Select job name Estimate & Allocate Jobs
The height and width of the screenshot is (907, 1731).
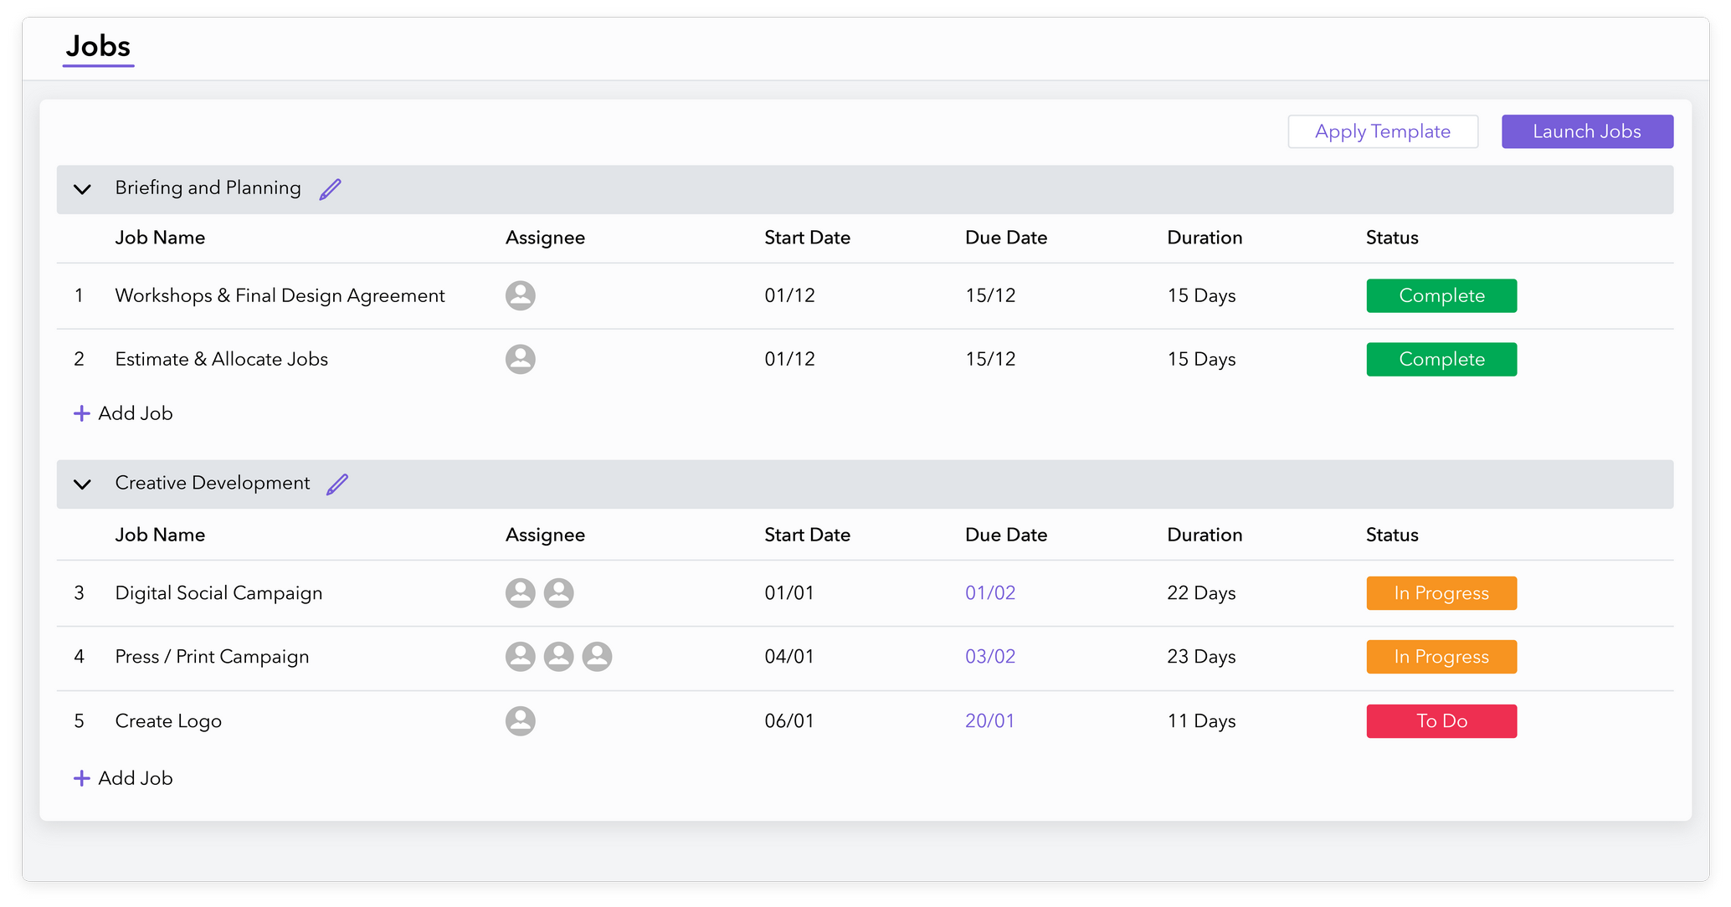(x=221, y=359)
